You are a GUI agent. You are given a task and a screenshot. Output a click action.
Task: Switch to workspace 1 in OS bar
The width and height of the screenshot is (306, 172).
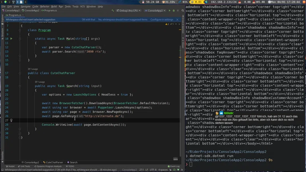click(x=2, y=2)
